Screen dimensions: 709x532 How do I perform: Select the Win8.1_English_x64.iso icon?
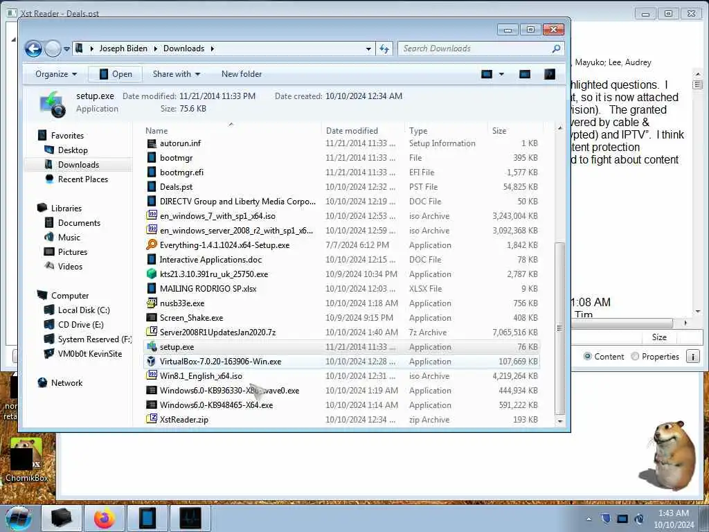tap(152, 376)
